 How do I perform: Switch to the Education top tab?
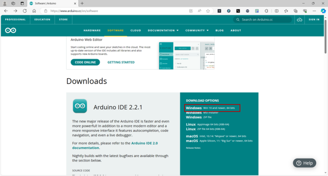coord(42,20)
